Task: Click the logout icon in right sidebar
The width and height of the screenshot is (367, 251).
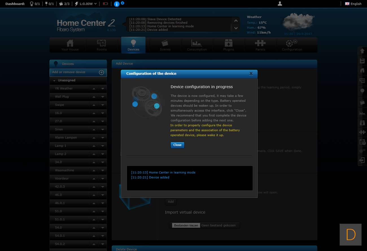Action: coord(362,160)
